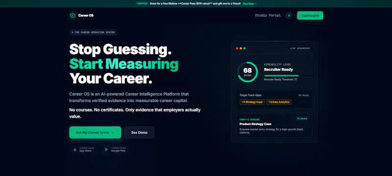Screen dimensions: 392x176
Task: Click the See Demo button
Action: point(139,132)
